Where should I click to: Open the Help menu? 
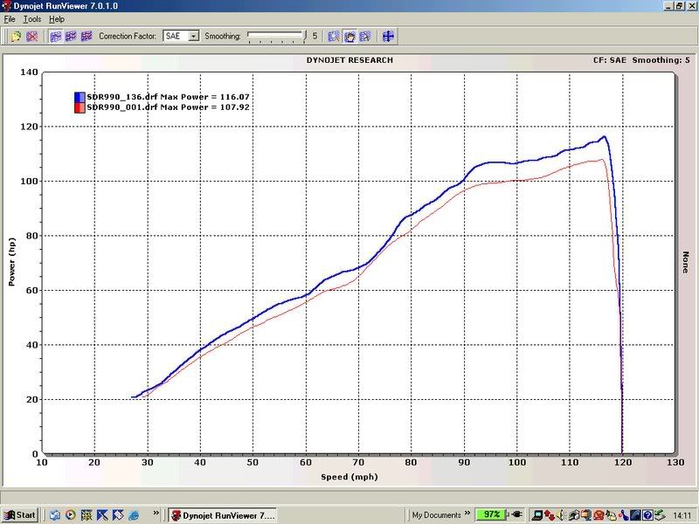click(57, 18)
